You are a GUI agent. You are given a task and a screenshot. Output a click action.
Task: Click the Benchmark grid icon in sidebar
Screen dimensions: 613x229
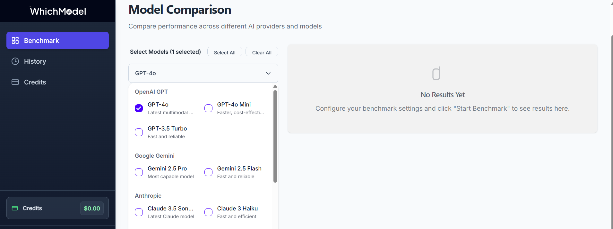[15, 41]
